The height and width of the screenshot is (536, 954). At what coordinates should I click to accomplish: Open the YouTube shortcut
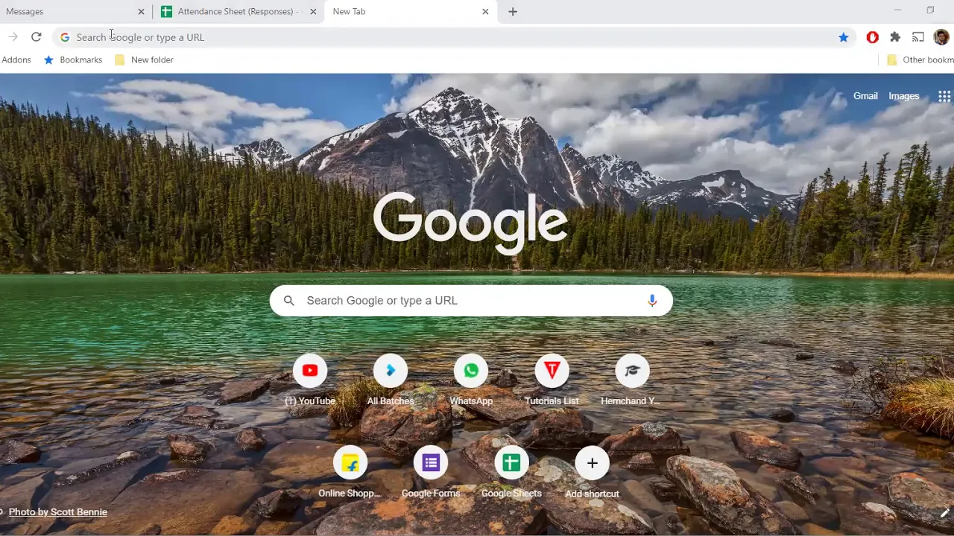pos(310,371)
